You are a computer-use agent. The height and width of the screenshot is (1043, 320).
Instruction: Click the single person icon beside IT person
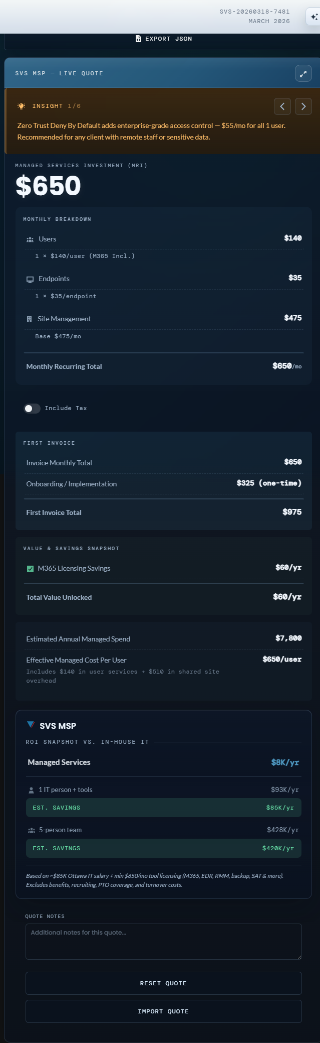(x=31, y=790)
